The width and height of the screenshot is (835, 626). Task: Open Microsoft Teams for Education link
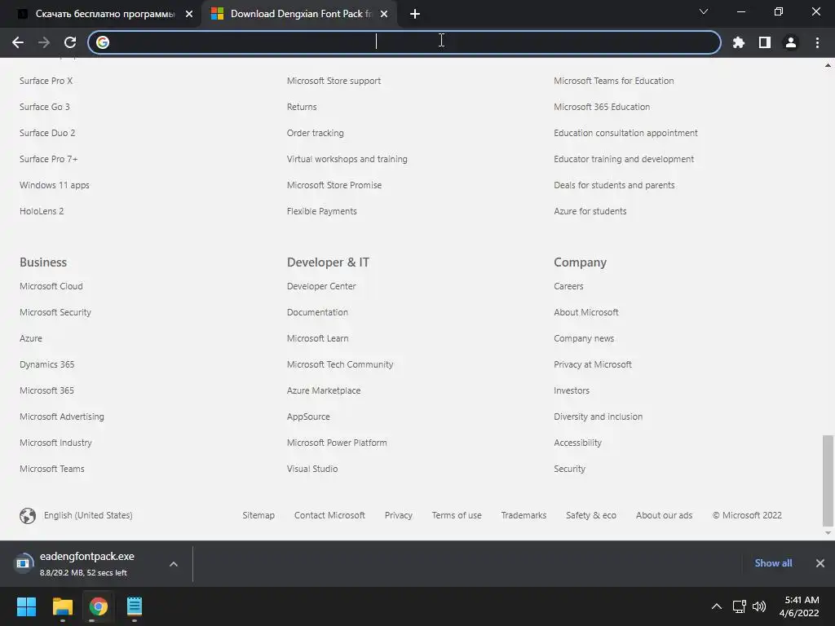tap(613, 81)
